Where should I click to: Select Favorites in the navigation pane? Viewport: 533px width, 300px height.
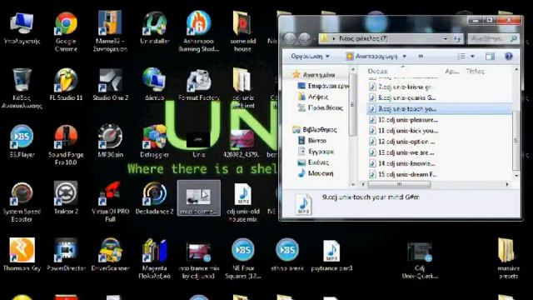(319, 75)
